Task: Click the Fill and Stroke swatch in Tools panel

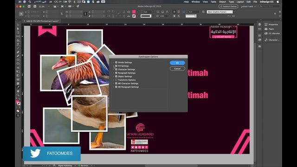Action: coord(18,103)
